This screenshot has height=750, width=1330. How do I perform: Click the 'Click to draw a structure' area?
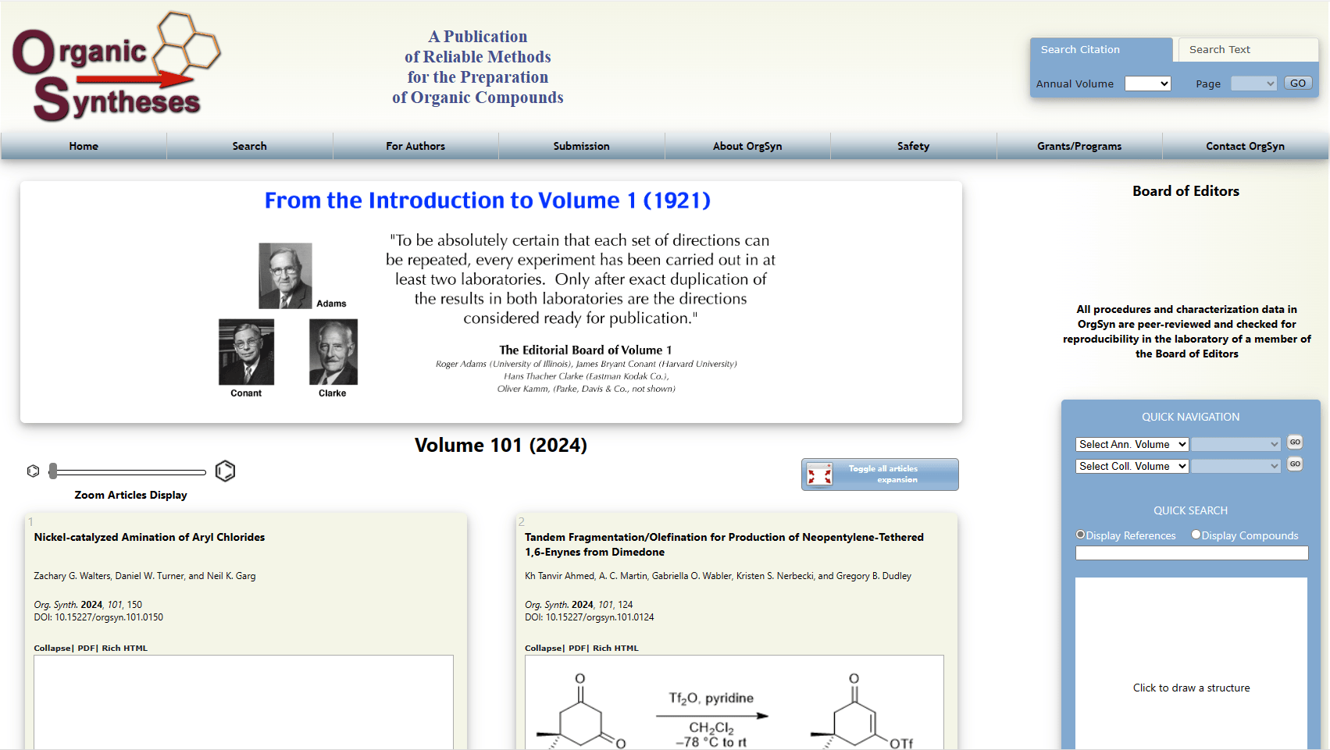point(1191,663)
